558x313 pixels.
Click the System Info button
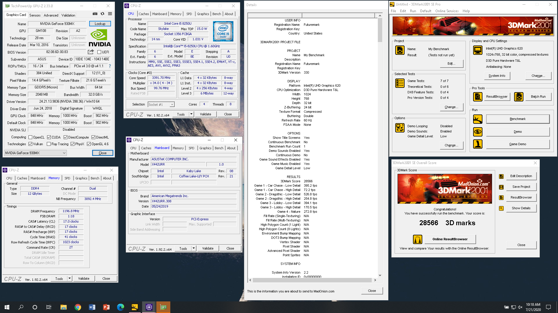click(497, 76)
